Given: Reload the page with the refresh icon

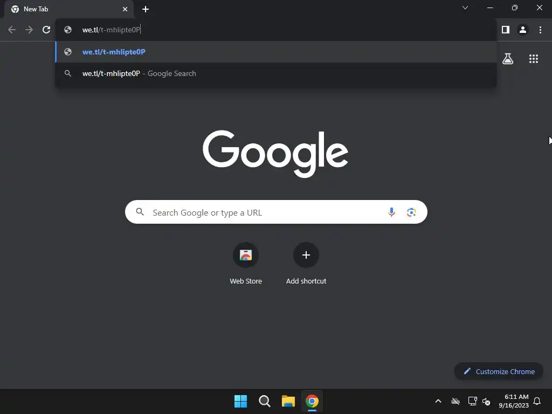Looking at the screenshot, I should [x=46, y=30].
